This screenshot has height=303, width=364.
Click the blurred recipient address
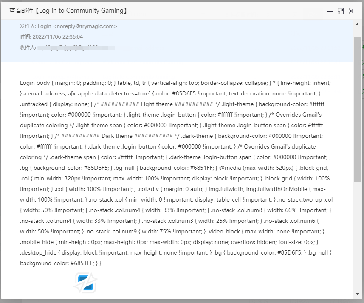[76, 48]
